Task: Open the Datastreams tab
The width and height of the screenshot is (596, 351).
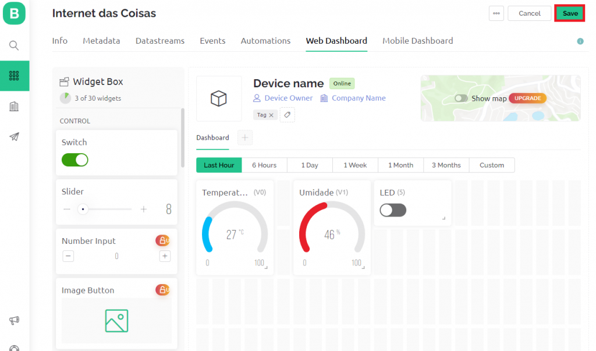Action: [160, 41]
